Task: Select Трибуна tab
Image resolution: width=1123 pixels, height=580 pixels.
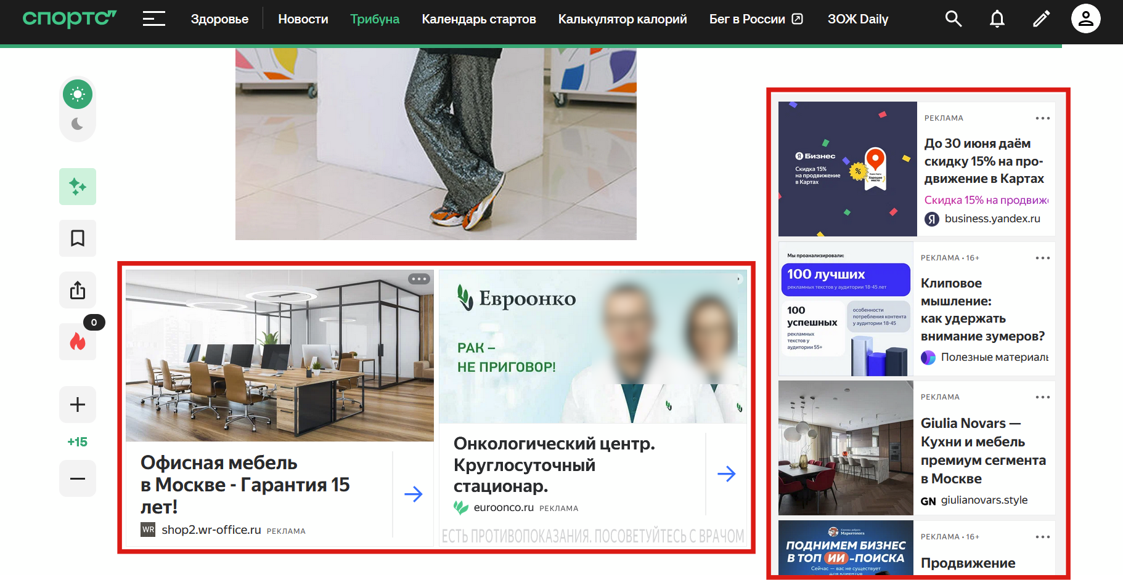Action: click(375, 18)
